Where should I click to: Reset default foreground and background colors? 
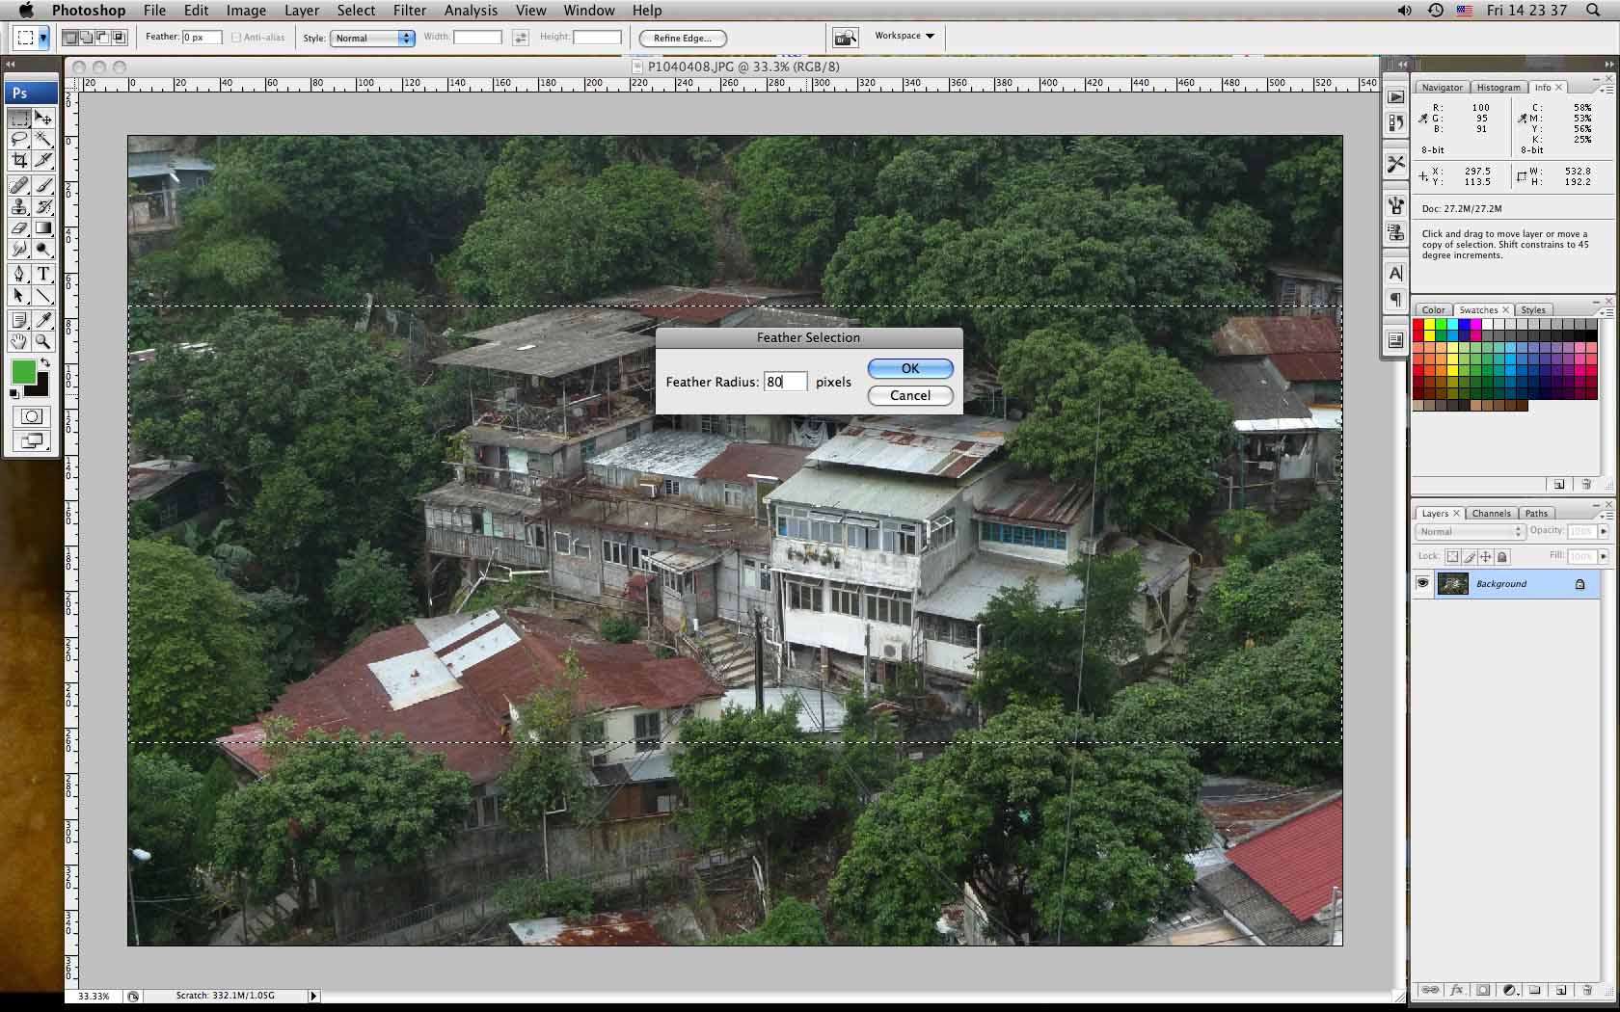pos(14,393)
